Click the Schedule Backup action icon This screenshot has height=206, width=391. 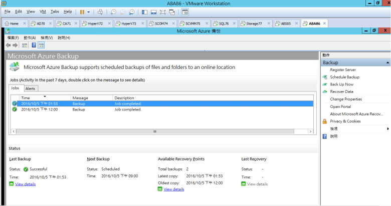[x=325, y=77]
